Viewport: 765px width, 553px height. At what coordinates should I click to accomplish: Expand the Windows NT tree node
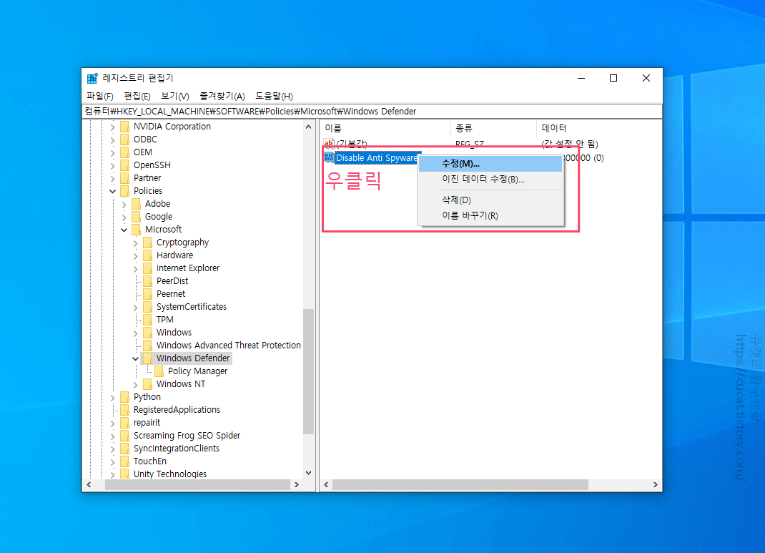(135, 383)
